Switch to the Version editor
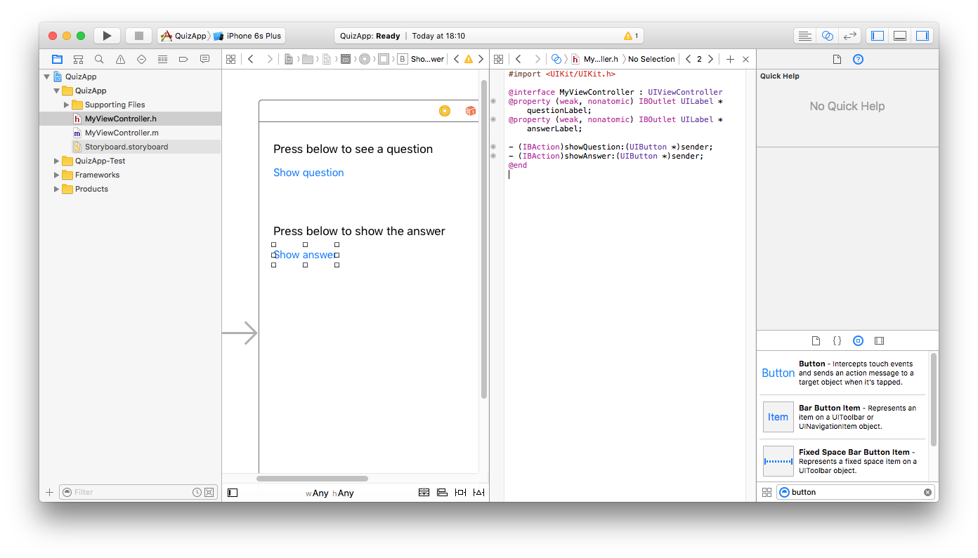The height and width of the screenshot is (558, 978). coord(850,36)
